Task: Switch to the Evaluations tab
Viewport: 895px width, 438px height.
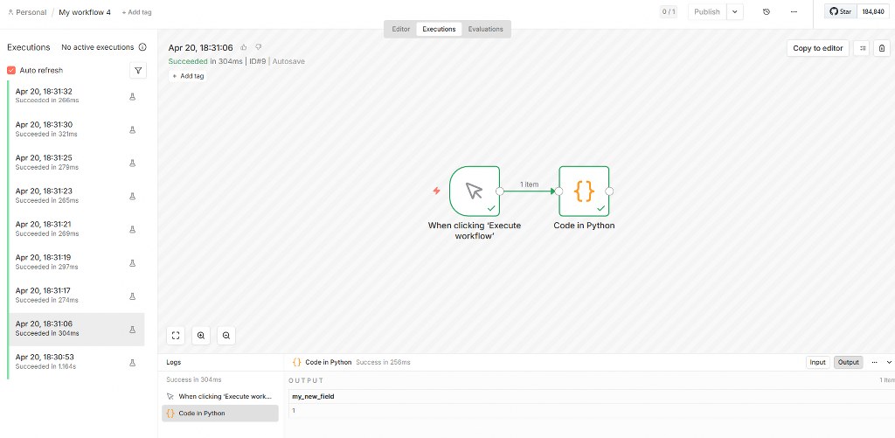Action: coord(486,29)
